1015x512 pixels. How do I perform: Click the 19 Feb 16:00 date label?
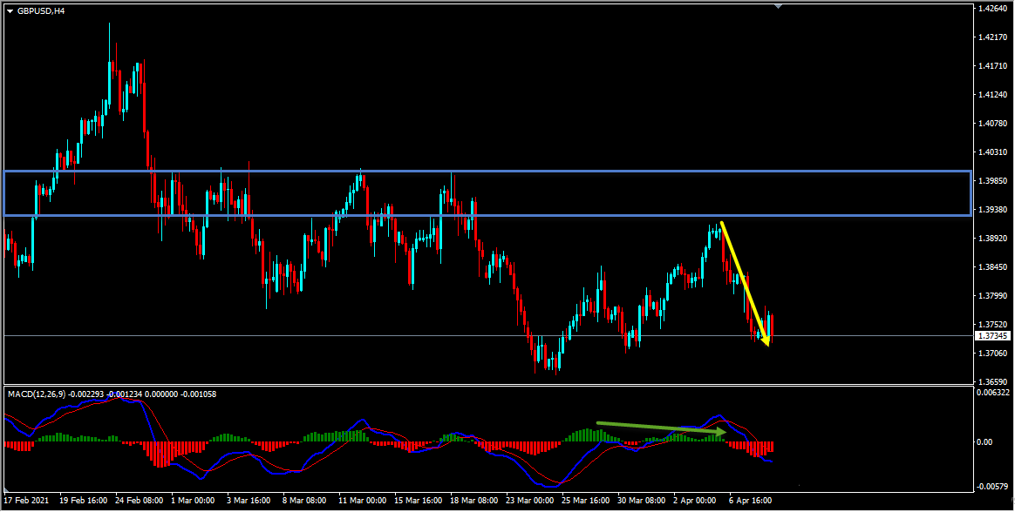[x=84, y=501]
